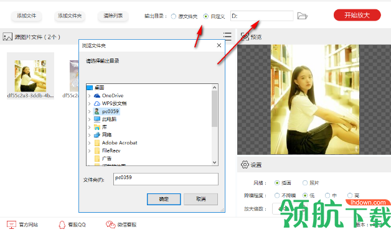Select the first thumbnail df55c2a3-3ddb-4b...
Viewport: 391px width, 232px height.
point(31,76)
